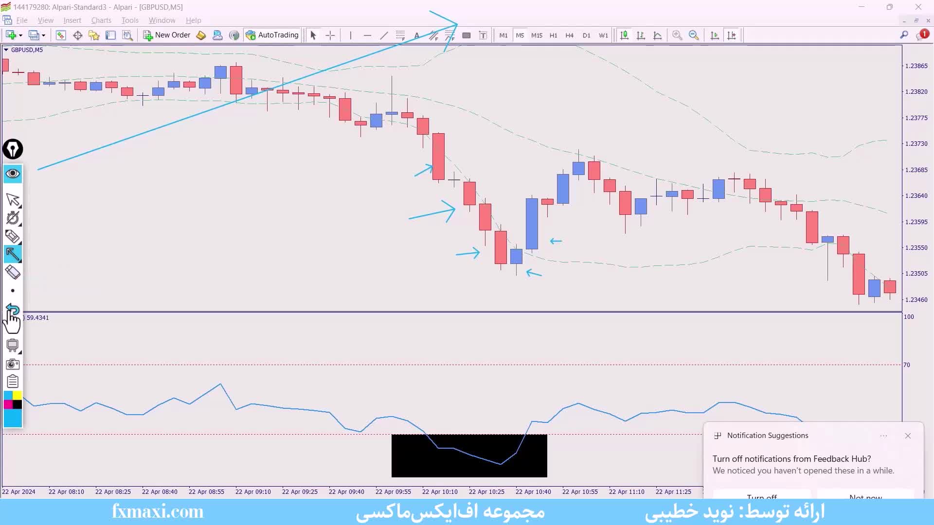Viewport: 934px width, 525px height.
Task: Click the New Order button
Action: tap(167, 35)
